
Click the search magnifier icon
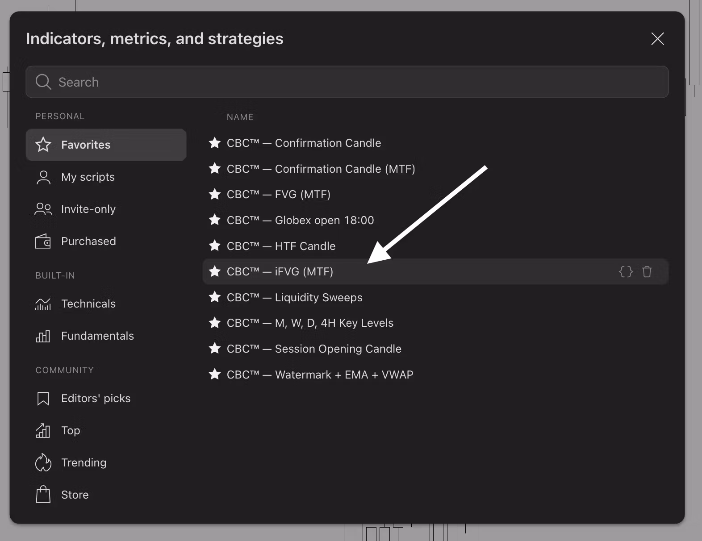(43, 82)
